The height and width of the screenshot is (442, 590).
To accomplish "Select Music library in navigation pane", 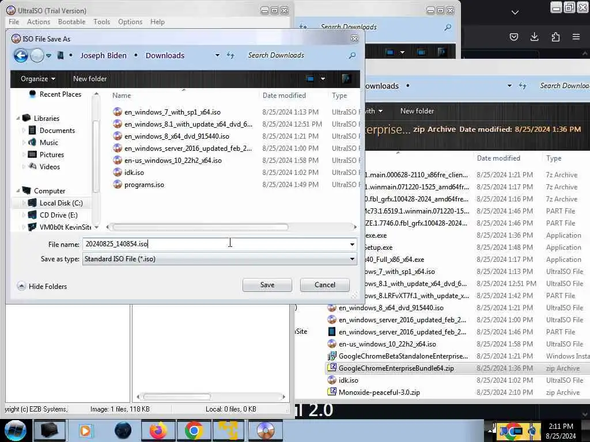I will (x=44, y=143).
